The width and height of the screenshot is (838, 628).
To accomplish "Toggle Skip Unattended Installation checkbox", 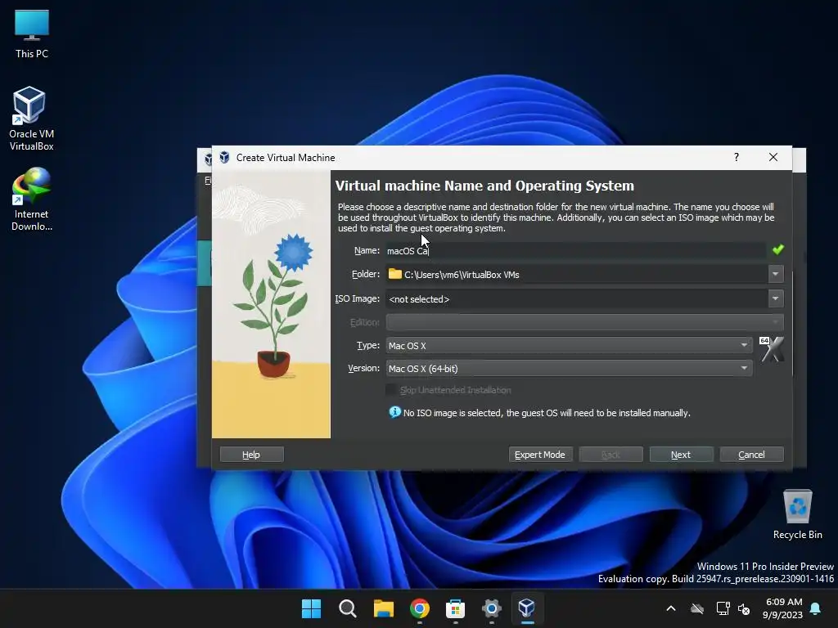I will (x=392, y=390).
